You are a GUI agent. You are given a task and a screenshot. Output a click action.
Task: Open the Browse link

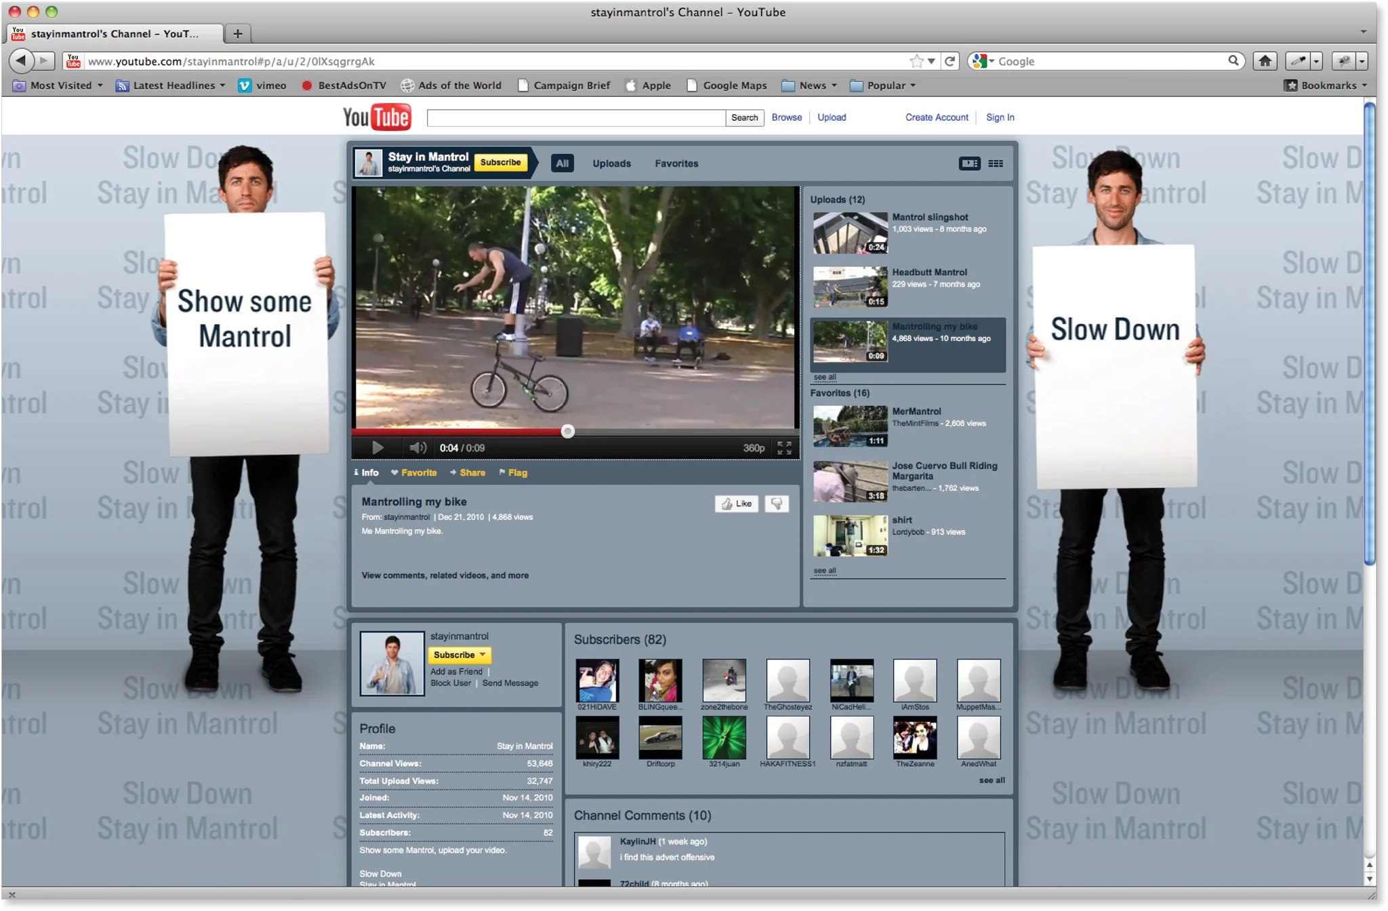(x=786, y=117)
